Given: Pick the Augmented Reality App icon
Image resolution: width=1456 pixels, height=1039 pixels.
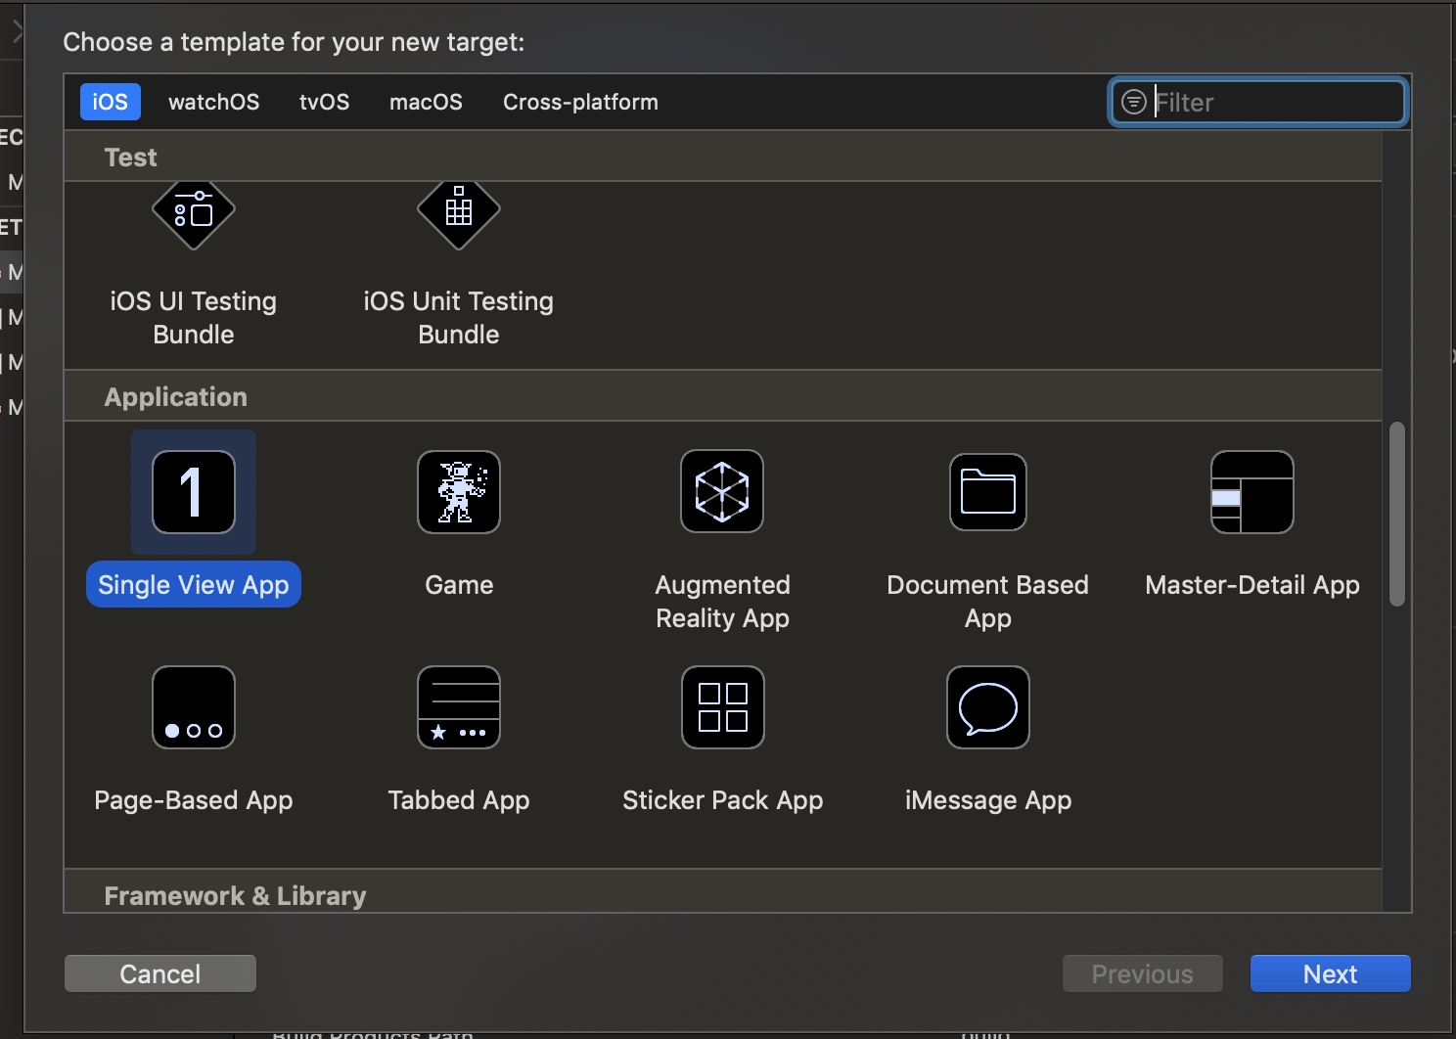Looking at the screenshot, I should tap(722, 491).
